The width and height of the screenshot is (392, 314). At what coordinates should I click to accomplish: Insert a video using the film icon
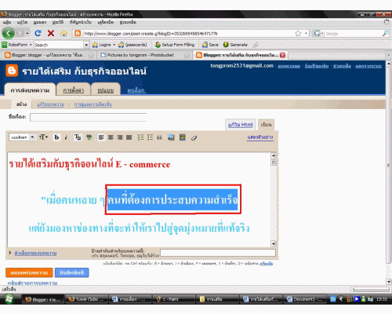183,137
